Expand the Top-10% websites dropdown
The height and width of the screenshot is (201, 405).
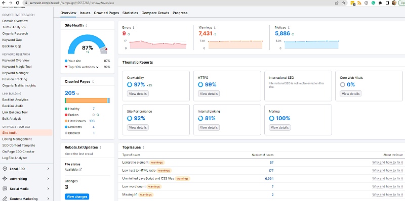[97, 67]
